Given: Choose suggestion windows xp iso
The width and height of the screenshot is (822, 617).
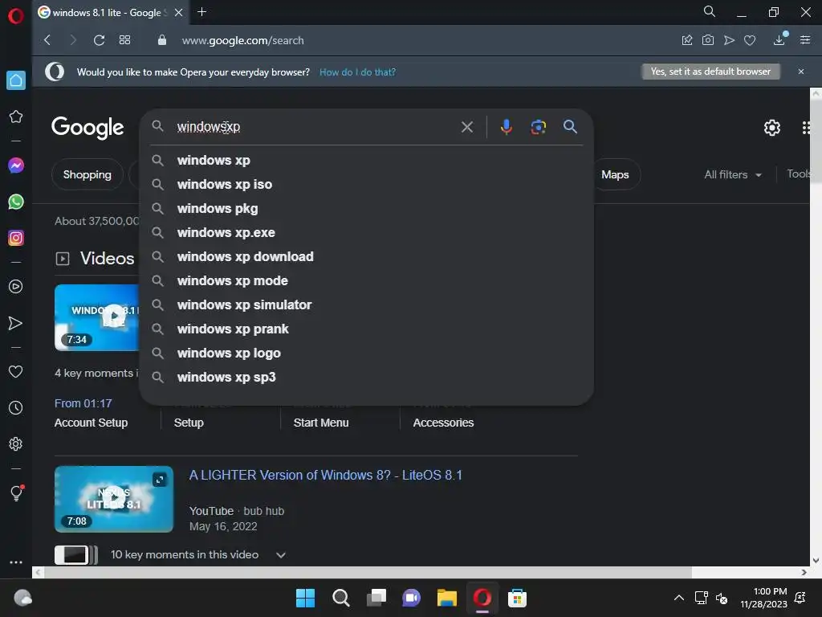Looking at the screenshot, I should point(366,185).
